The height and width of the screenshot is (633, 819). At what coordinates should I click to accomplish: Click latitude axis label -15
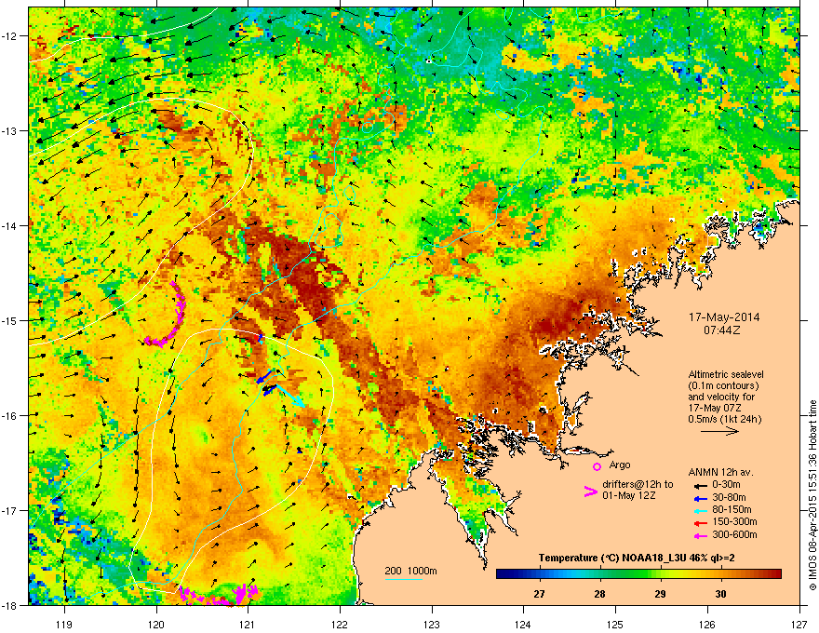pyautogui.click(x=10, y=320)
